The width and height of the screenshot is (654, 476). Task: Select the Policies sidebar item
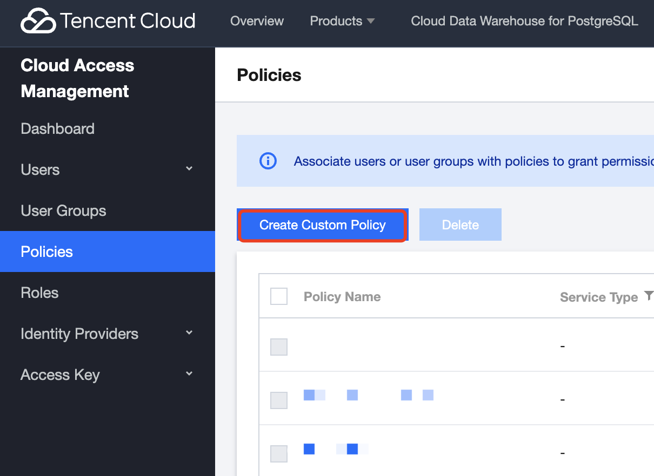pos(46,251)
